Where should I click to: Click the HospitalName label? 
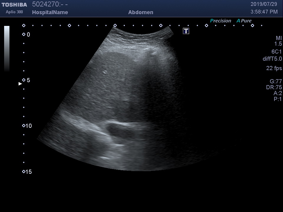50,12
